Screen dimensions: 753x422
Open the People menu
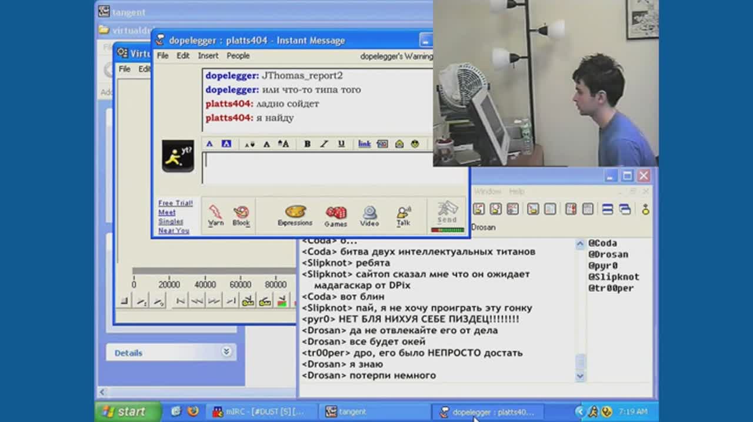238,56
